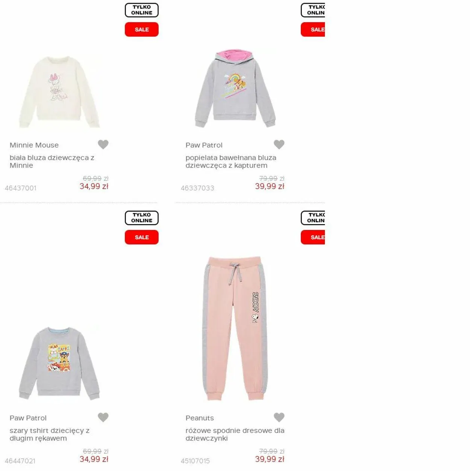Click TYLKO ONLINE badge above grey tshirt

pyautogui.click(x=142, y=218)
